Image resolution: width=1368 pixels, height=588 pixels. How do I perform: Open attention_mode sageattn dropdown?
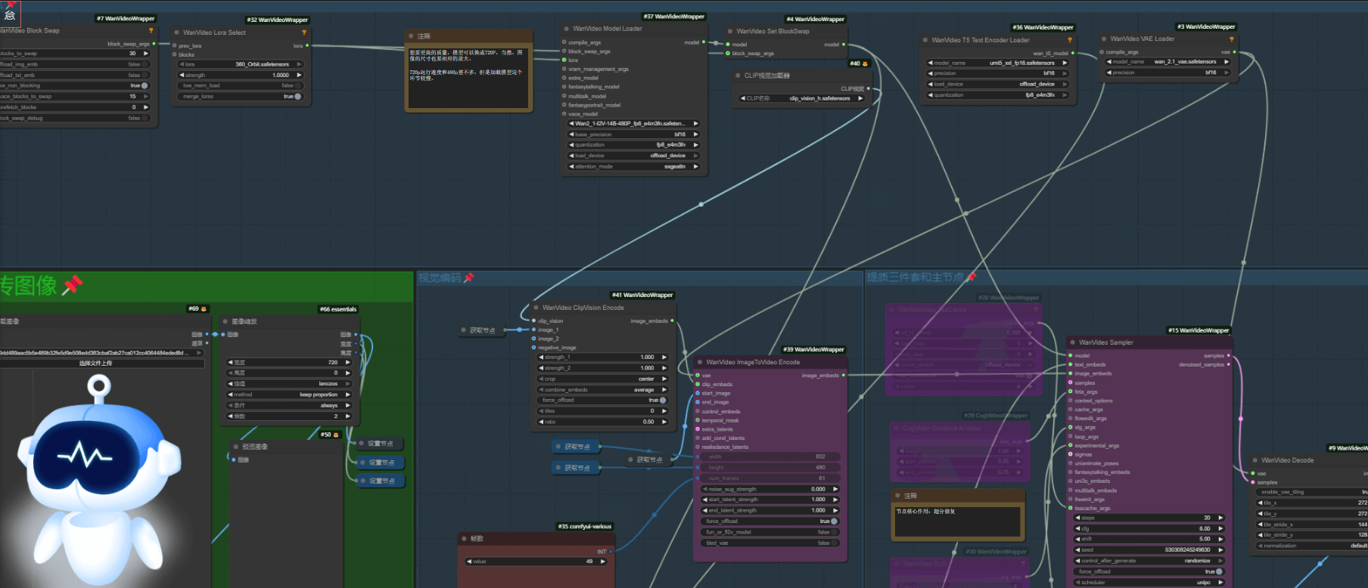(x=634, y=166)
